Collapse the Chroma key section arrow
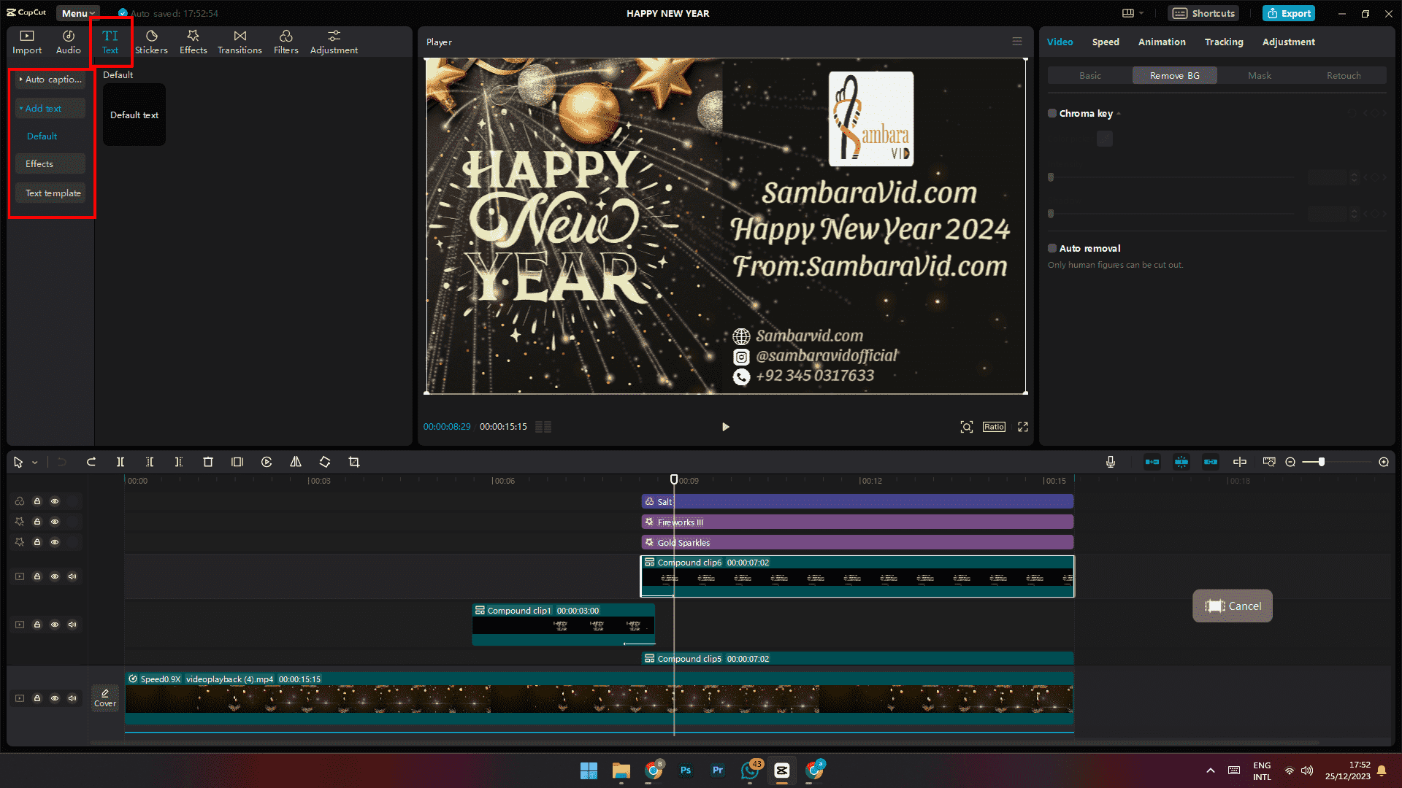 click(x=1118, y=114)
